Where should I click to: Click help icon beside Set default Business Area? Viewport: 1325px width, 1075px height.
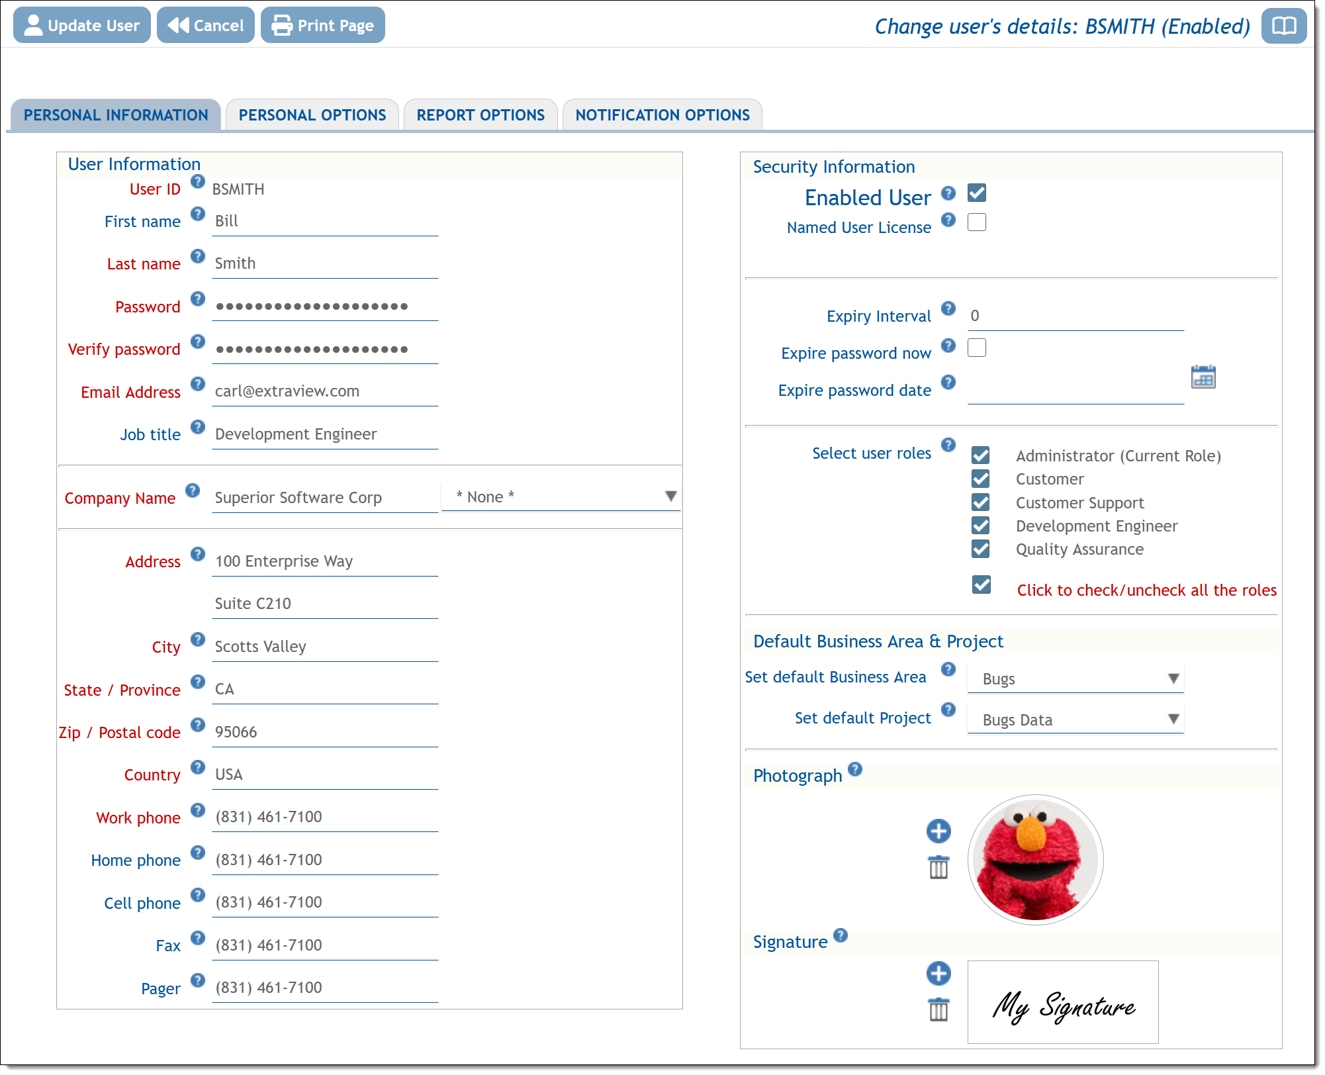pos(948,669)
